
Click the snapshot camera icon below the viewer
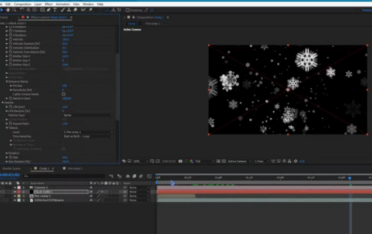pyautogui.click(x=180, y=161)
